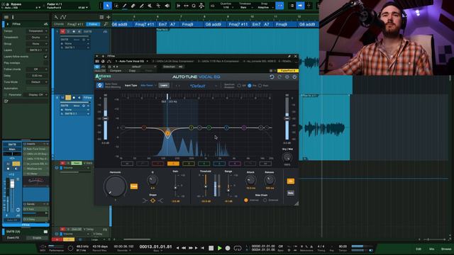The width and height of the screenshot is (454, 255).
Task: Open the Group None dropdown in the inspector
Action: [x=38, y=44]
